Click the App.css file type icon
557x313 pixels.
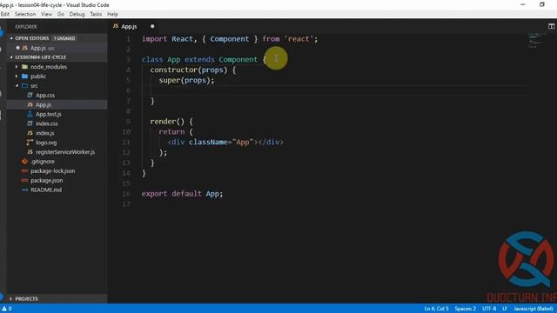[x=30, y=95]
